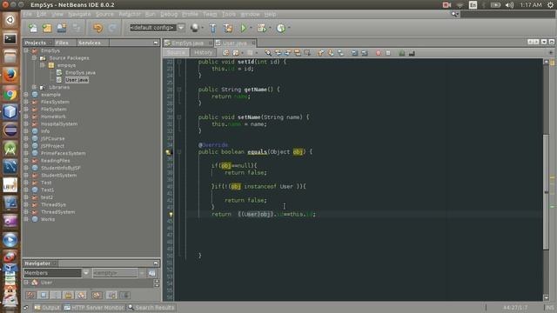This screenshot has height=313, width=557.
Task: Click the New Project toolbar icon
Action: click(x=47, y=28)
